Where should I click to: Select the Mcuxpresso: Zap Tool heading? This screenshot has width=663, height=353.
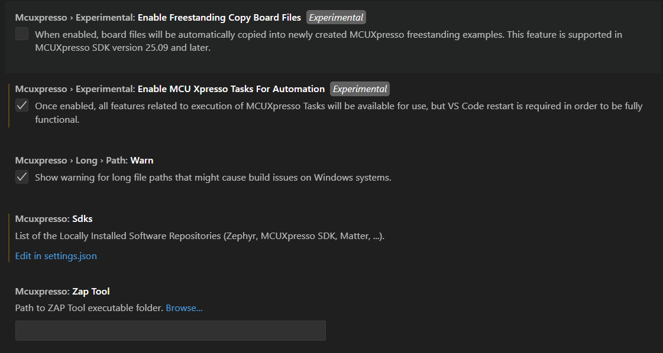[x=62, y=291]
